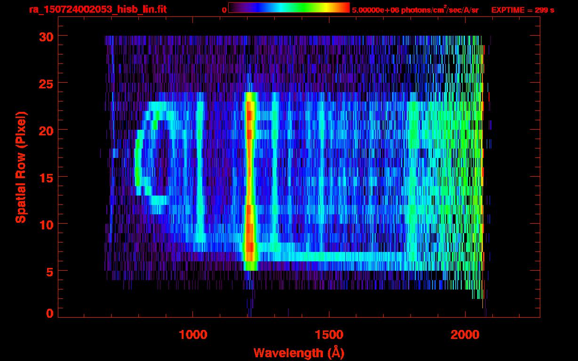Click the 5.00000e+06 photons color bar maximum label

tap(415, 10)
